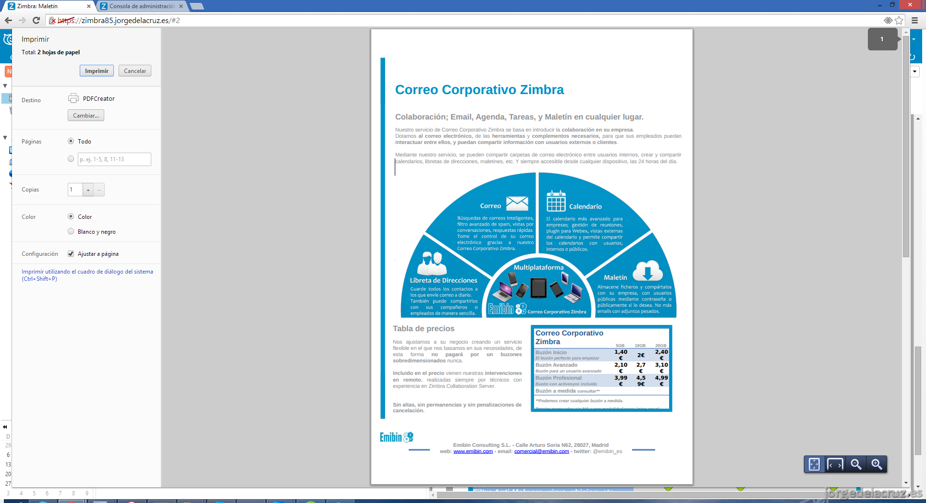Decrease copies with minus stepper
The image size is (926, 503).
(99, 190)
